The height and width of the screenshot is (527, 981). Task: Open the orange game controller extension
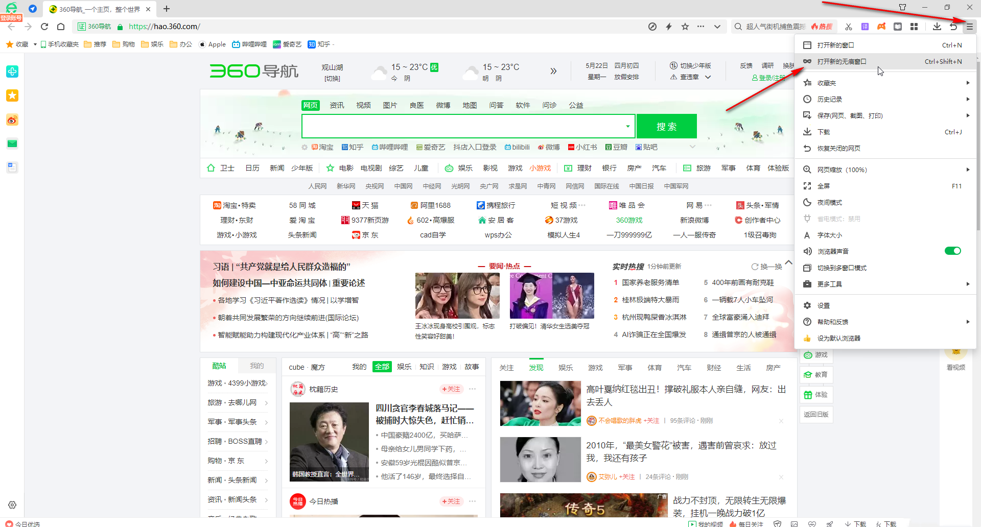point(881,27)
